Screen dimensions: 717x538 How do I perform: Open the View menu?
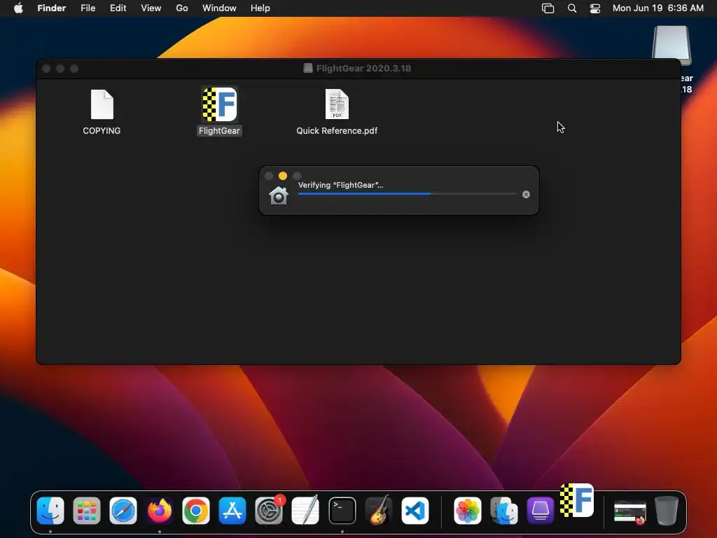coord(151,8)
